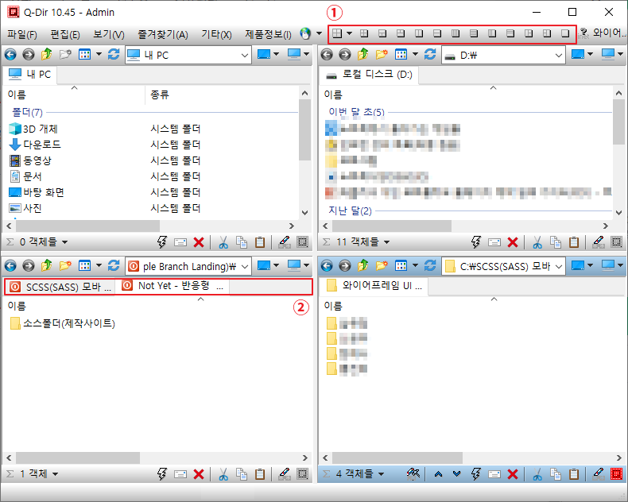Collapse the 폴더(7) group header
Viewport: 628px width, 502px height.
tap(27, 112)
